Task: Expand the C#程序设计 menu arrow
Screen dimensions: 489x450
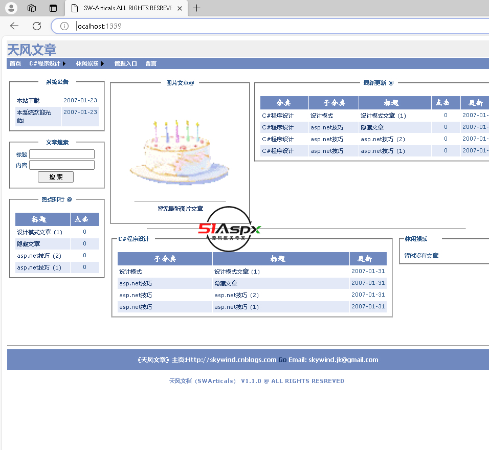Action: click(64, 64)
